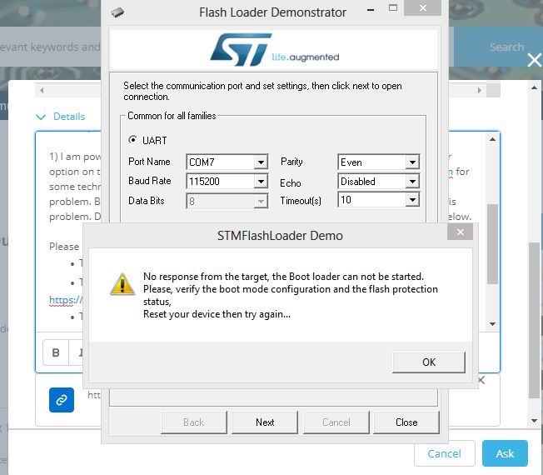The image size is (543, 475).
Task: Click the Bold formatting button in editor
Action: point(56,352)
